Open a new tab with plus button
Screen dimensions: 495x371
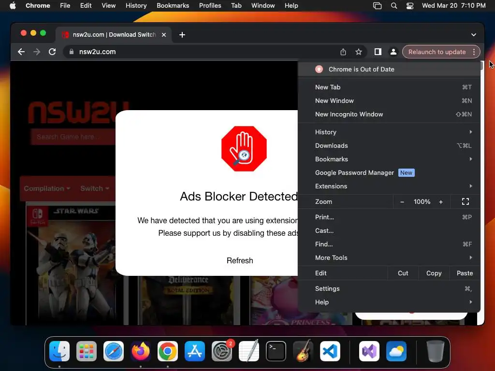point(182,35)
